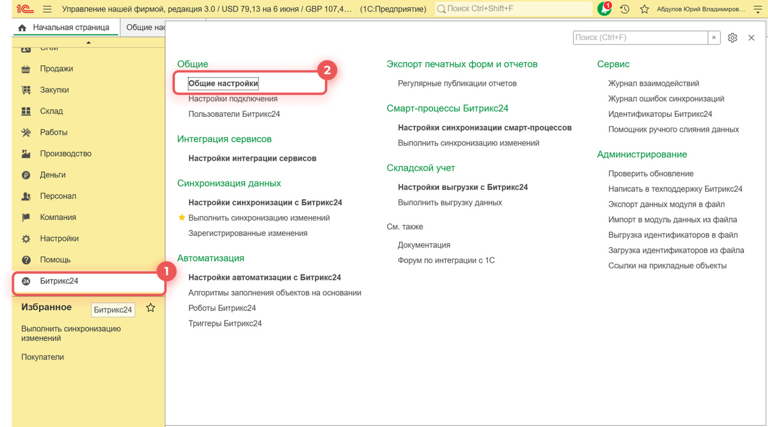Open Журнал ошибок синхронизаций
The width and height of the screenshot is (768, 427).
(666, 99)
